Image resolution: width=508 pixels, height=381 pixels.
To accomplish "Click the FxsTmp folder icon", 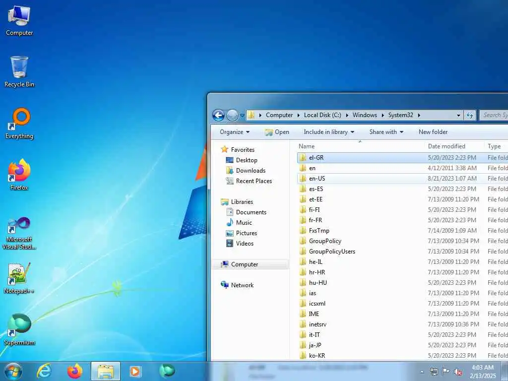I will pyautogui.click(x=303, y=231).
